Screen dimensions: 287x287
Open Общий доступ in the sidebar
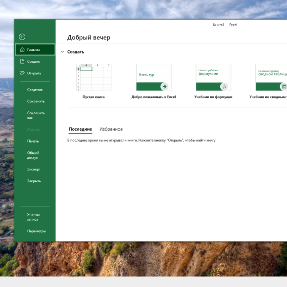pos(35,155)
